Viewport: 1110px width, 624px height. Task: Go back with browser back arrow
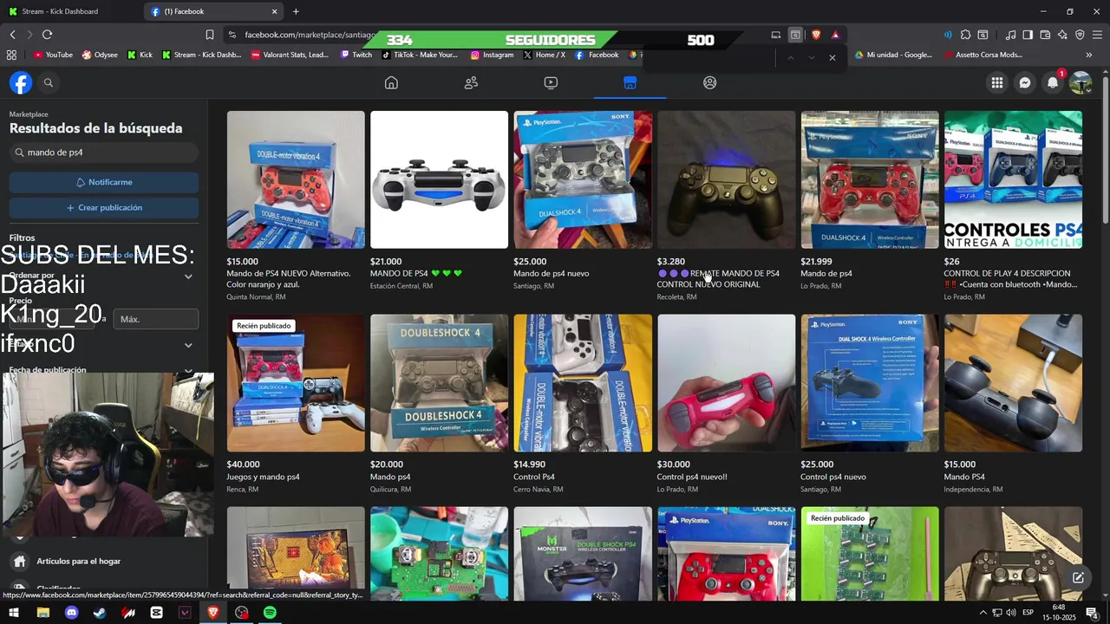[x=13, y=35]
